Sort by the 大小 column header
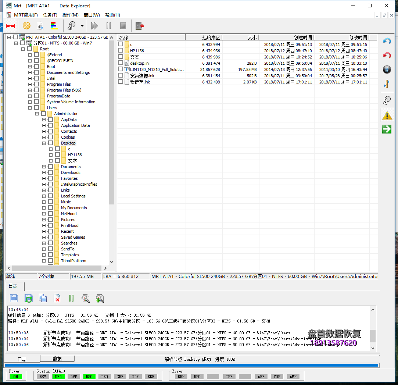This screenshot has height=385, width=398. (241, 37)
